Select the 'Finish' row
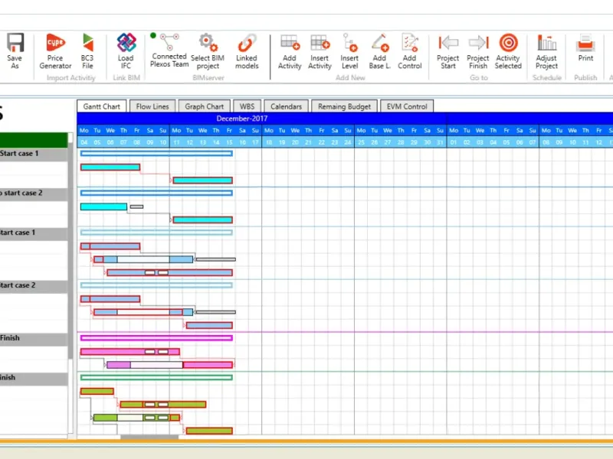The height and width of the screenshot is (459, 613). pos(34,338)
